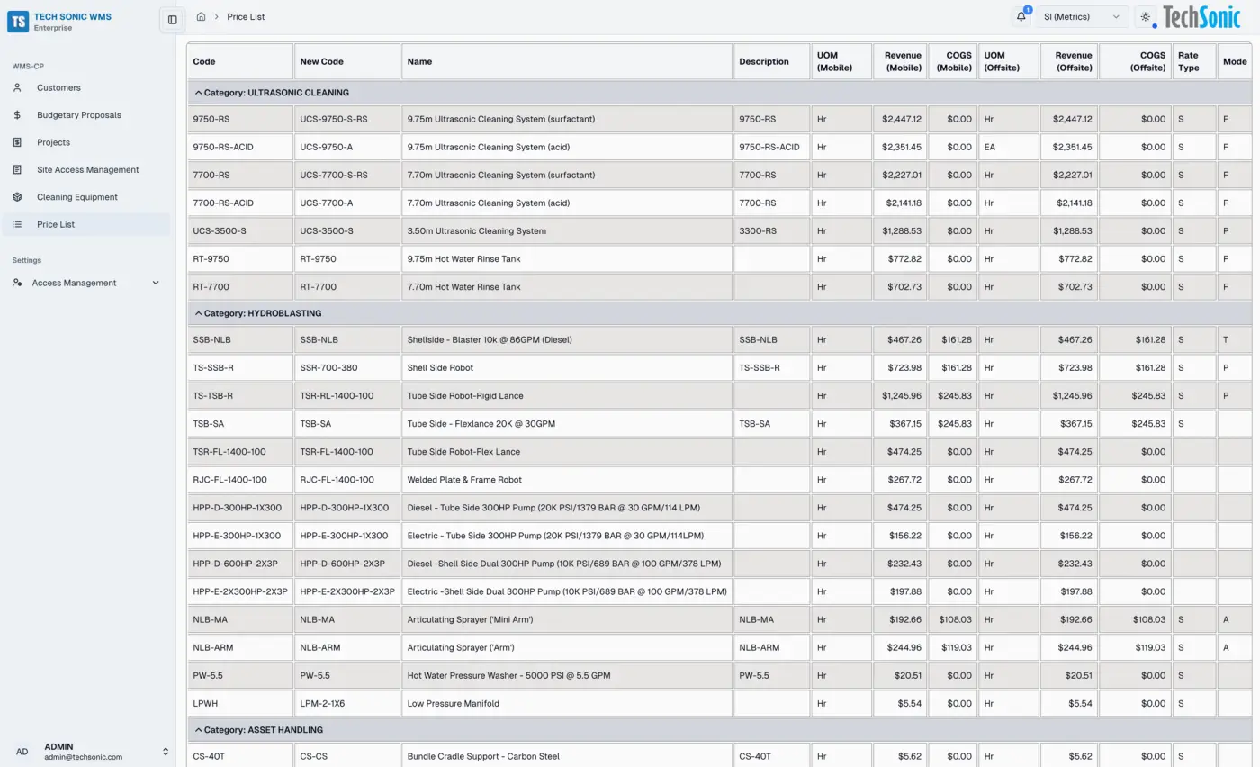Select Price List in sidebar

(x=86, y=224)
